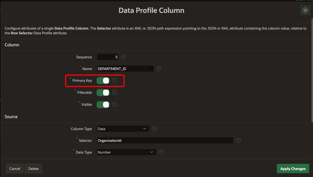
Task: Open help for the Name field
Action: [x=158, y=69]
